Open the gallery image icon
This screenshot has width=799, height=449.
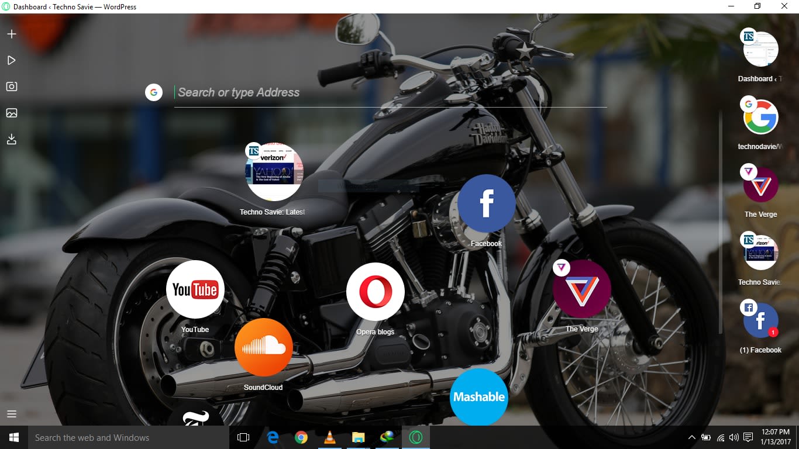point(11,113)
